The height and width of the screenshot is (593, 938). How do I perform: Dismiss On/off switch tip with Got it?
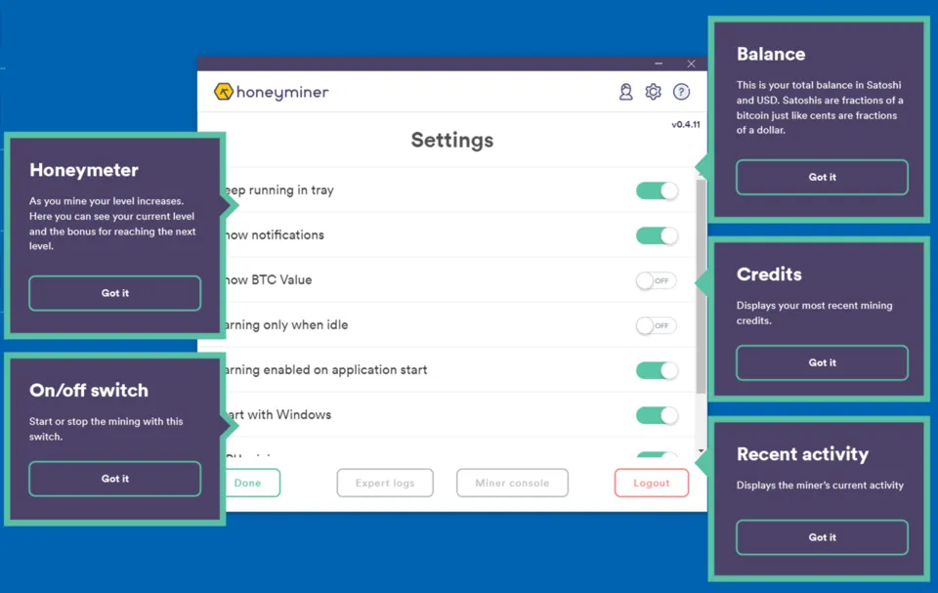pyautogui.click(x=115, y=479)
